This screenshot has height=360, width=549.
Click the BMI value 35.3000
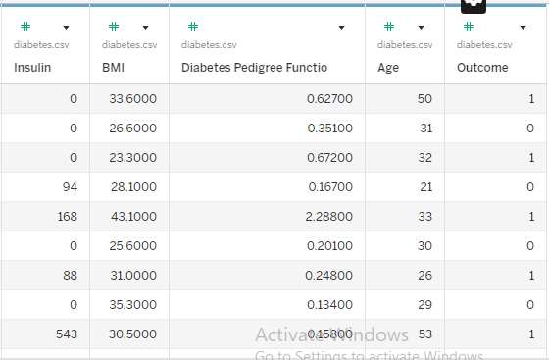tap(132, 305)
